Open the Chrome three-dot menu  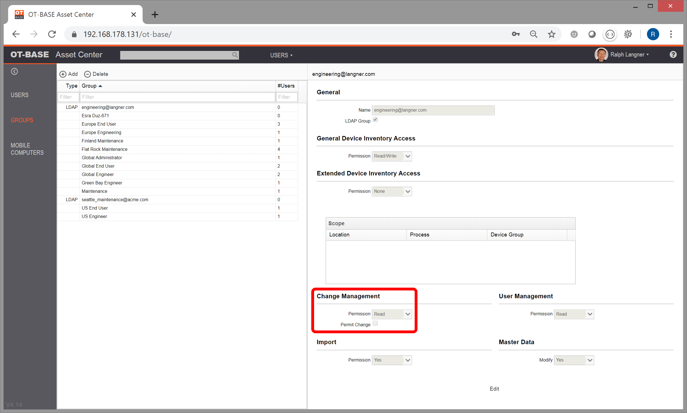pyautogui.click(x=671, y=34)
